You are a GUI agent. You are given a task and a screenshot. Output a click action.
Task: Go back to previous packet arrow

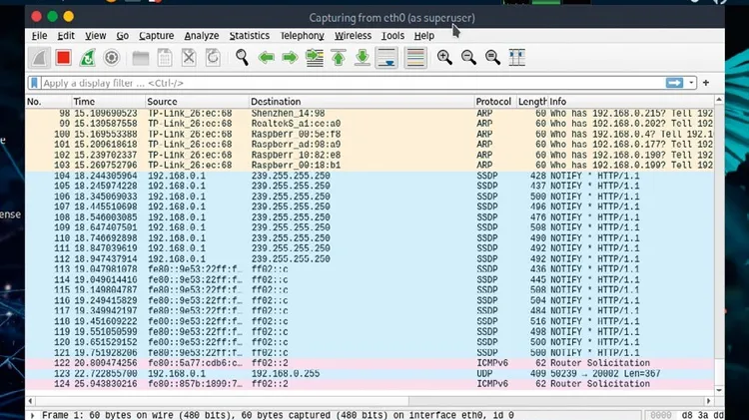coord(266,58)
